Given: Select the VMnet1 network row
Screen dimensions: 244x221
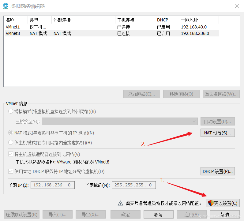Looking at the screenshot, I should click(112, 27).
